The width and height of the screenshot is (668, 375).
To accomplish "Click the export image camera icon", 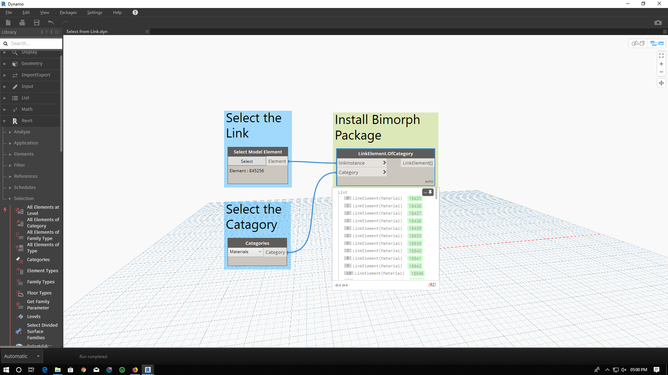I will pyautogui.click(x=658, y=23).
